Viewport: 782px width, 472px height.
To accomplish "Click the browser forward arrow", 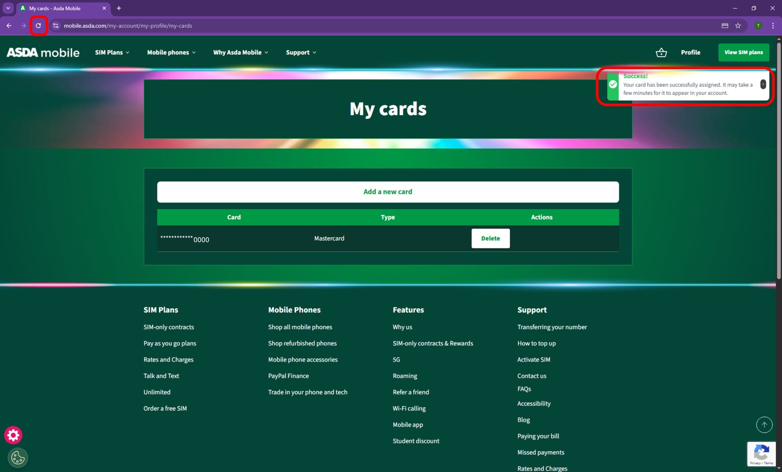I will pyautogui.click(x=24, y=26).
